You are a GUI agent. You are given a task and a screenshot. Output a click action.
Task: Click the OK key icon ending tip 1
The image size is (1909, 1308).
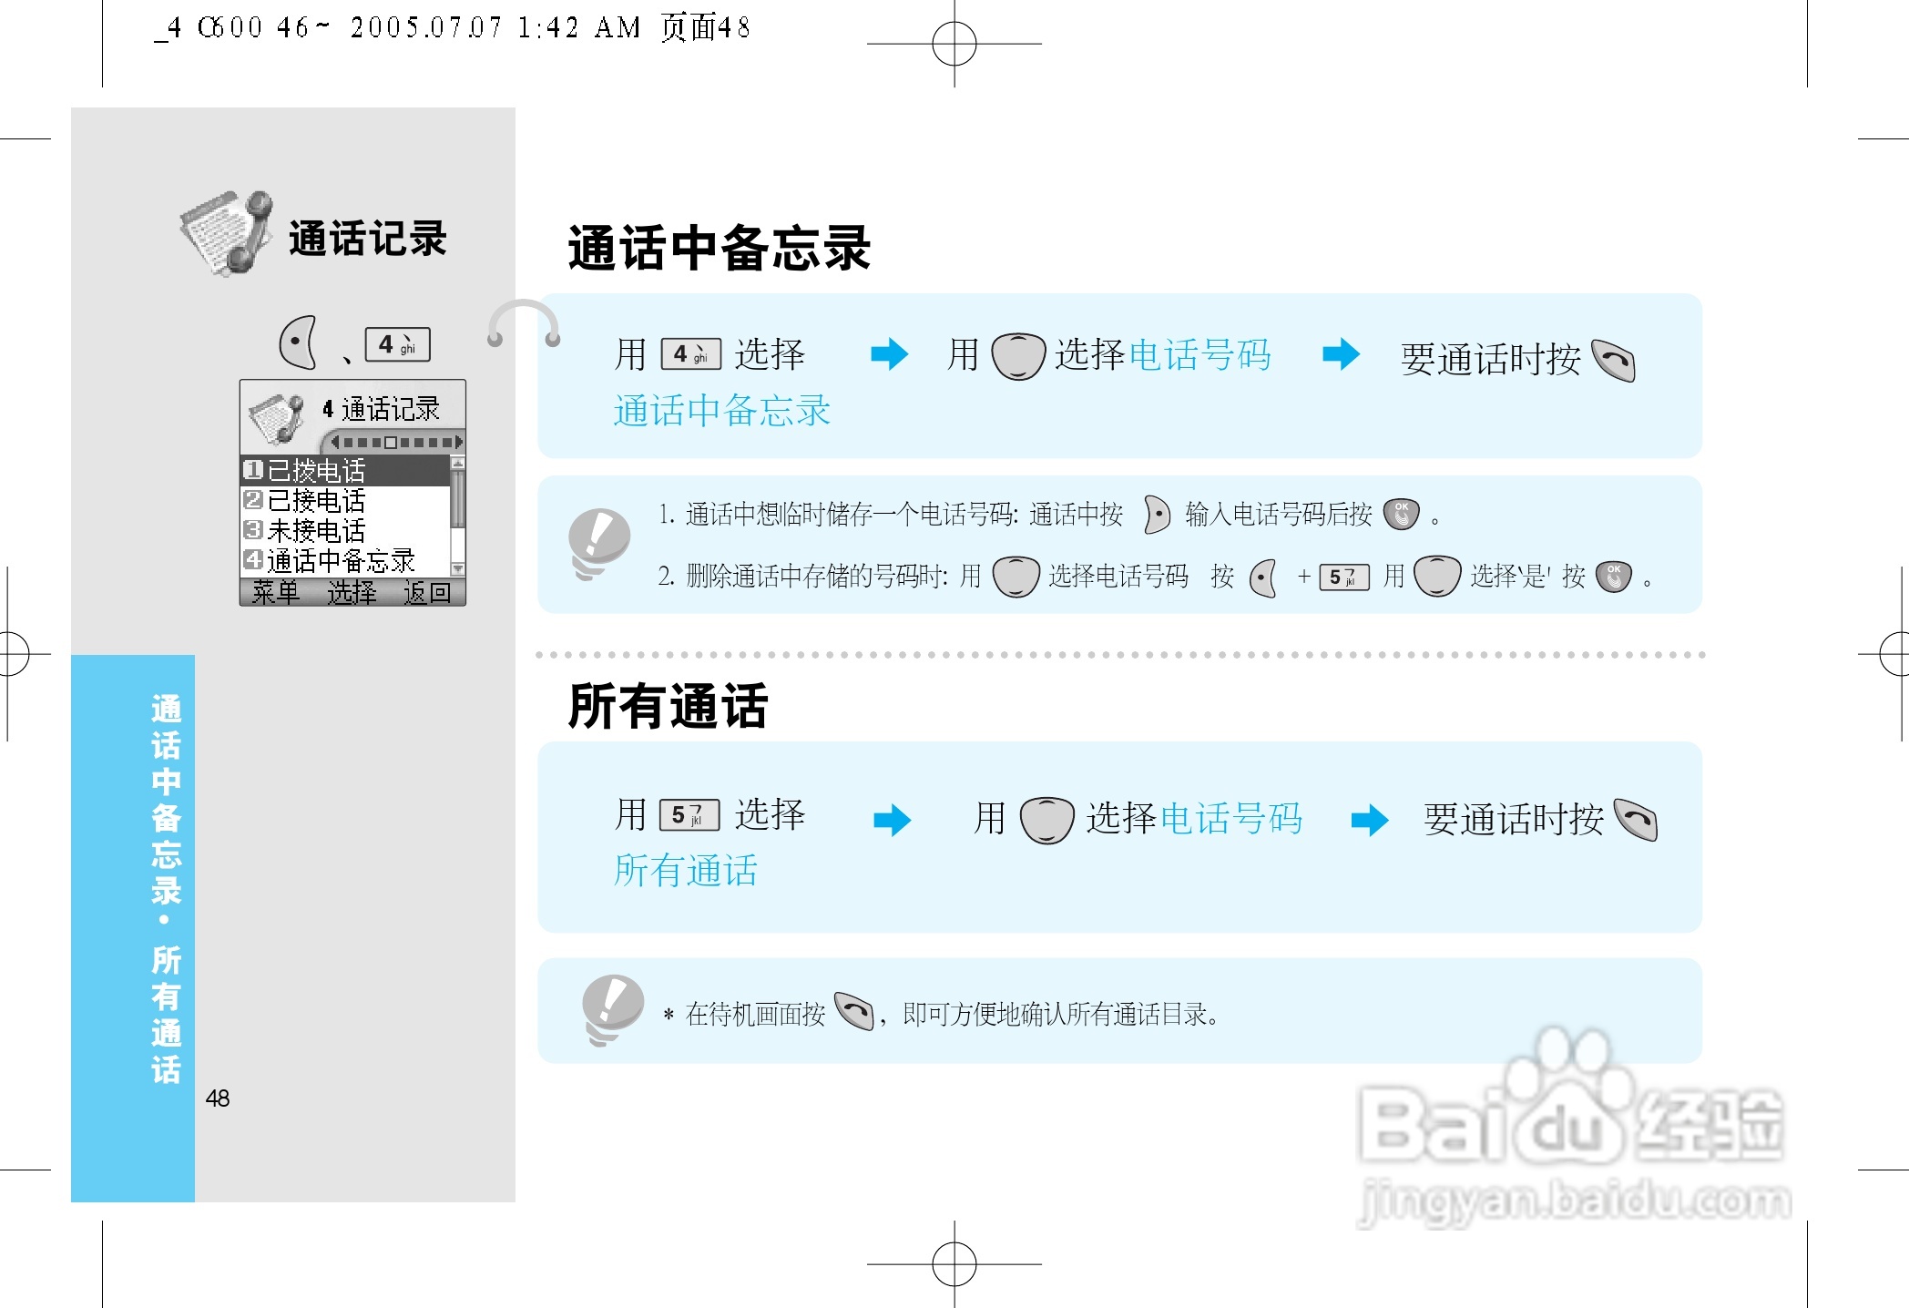(x=1401, y=515)
